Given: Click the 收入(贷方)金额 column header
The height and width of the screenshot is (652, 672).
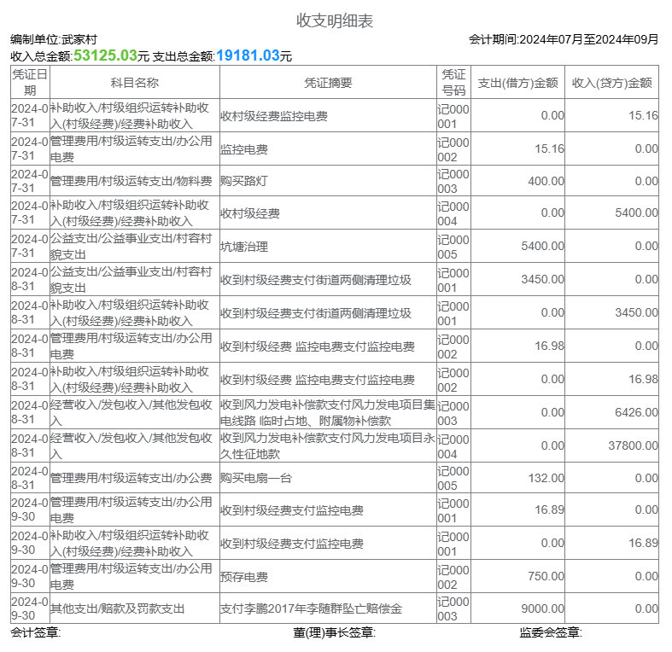Looking at the screenshot, I should coord(611,83).
